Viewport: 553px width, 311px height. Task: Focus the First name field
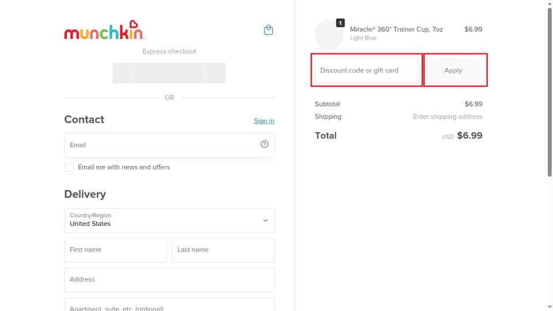[115, 250]
